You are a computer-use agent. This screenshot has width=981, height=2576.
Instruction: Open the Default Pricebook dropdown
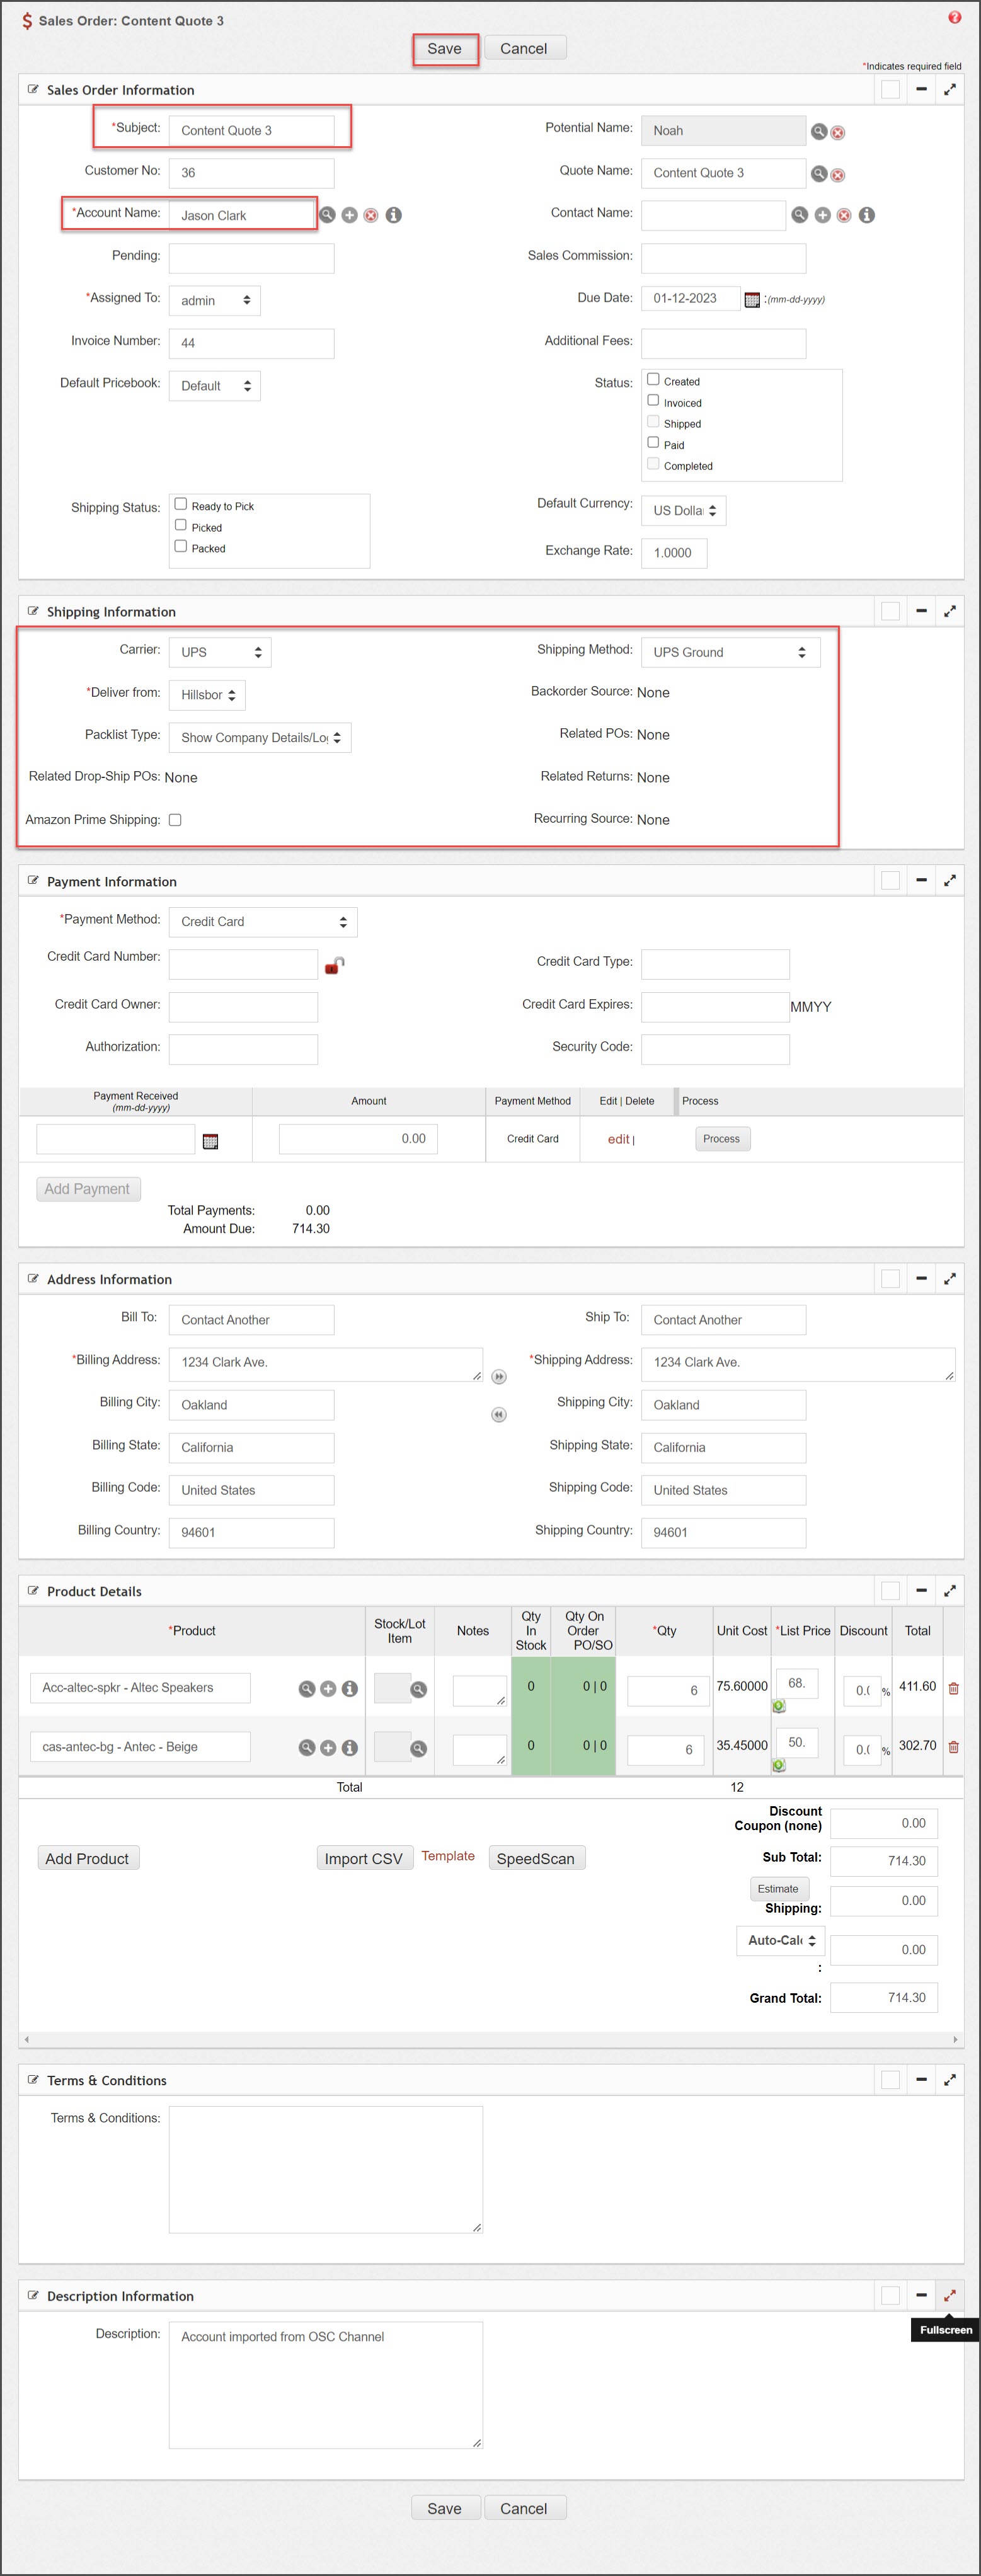click(214, 385)
